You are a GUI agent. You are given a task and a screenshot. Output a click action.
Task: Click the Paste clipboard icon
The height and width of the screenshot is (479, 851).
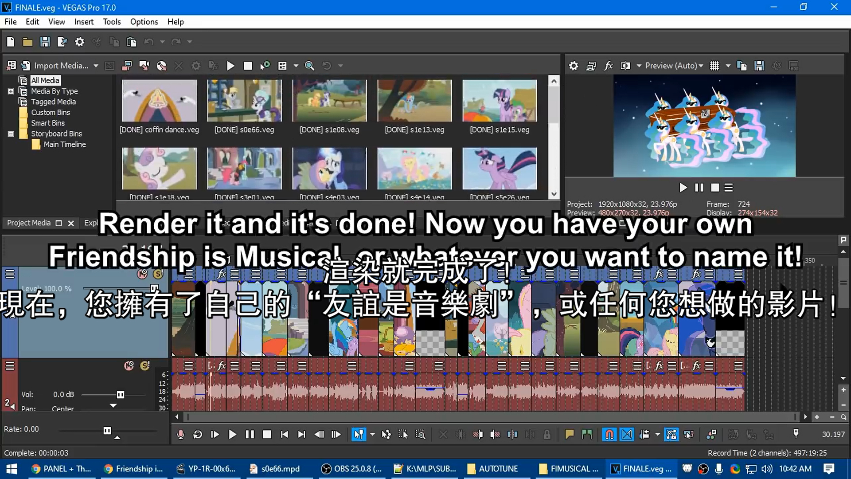131,42
